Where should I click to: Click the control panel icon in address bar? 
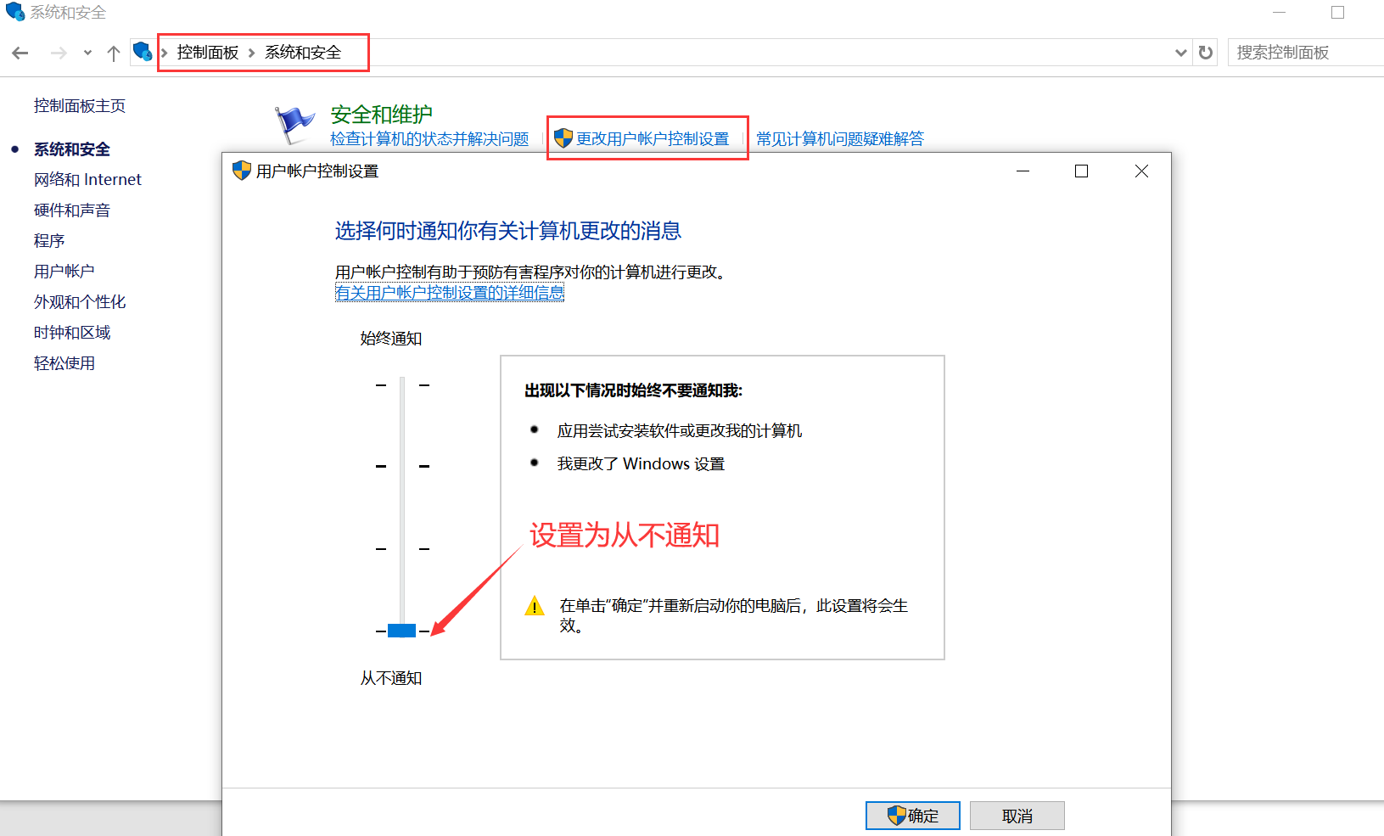[x=143, y=52]
